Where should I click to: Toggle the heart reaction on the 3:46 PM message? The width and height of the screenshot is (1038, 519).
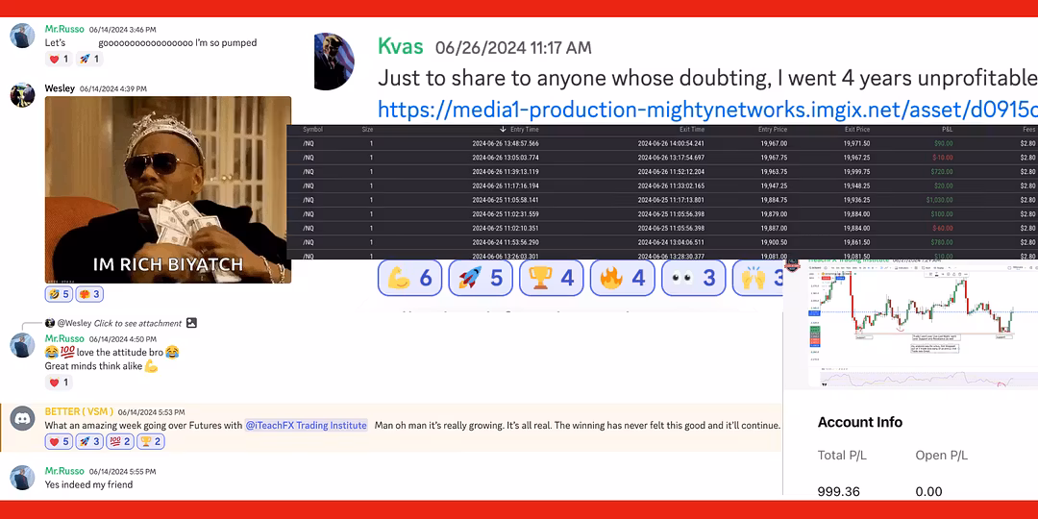59,60
